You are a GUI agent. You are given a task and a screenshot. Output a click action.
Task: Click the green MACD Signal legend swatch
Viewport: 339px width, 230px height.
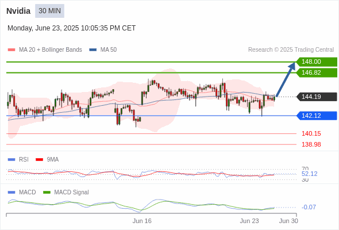tap(47, 192)
